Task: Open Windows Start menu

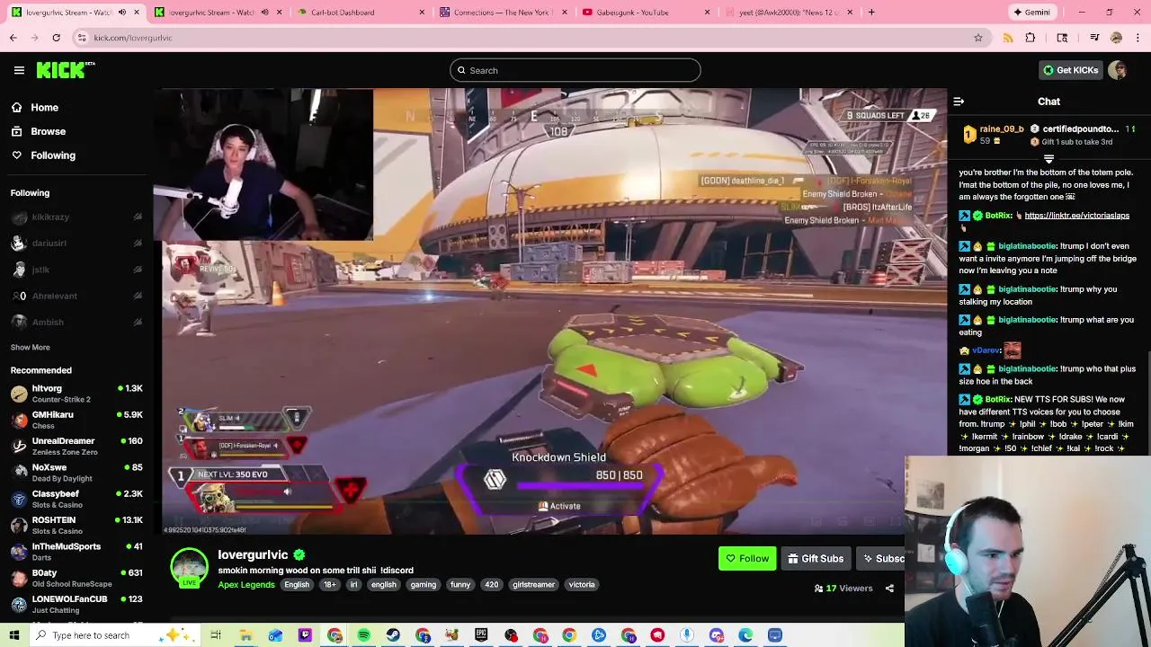Action: pyautogui.click(x=14, y=635)
